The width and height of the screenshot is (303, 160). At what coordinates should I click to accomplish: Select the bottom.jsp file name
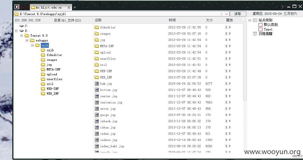pyautogui.click(x=109, y=90)
